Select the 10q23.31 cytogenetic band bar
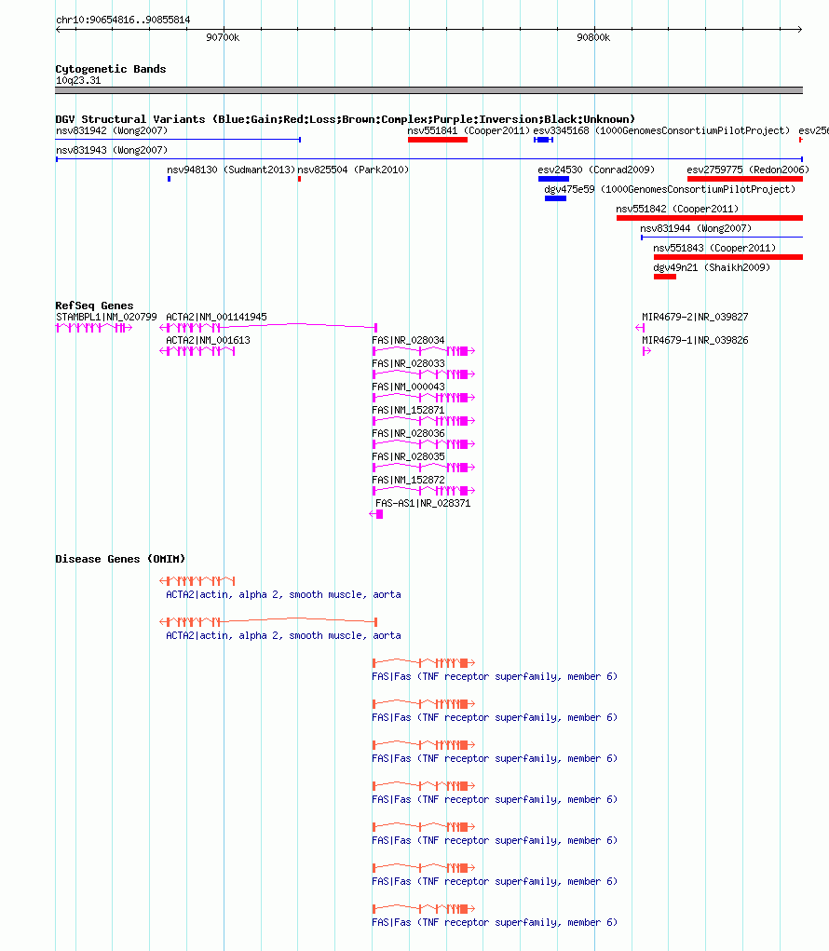The image size is (829, 951). (x=428, y=90)
